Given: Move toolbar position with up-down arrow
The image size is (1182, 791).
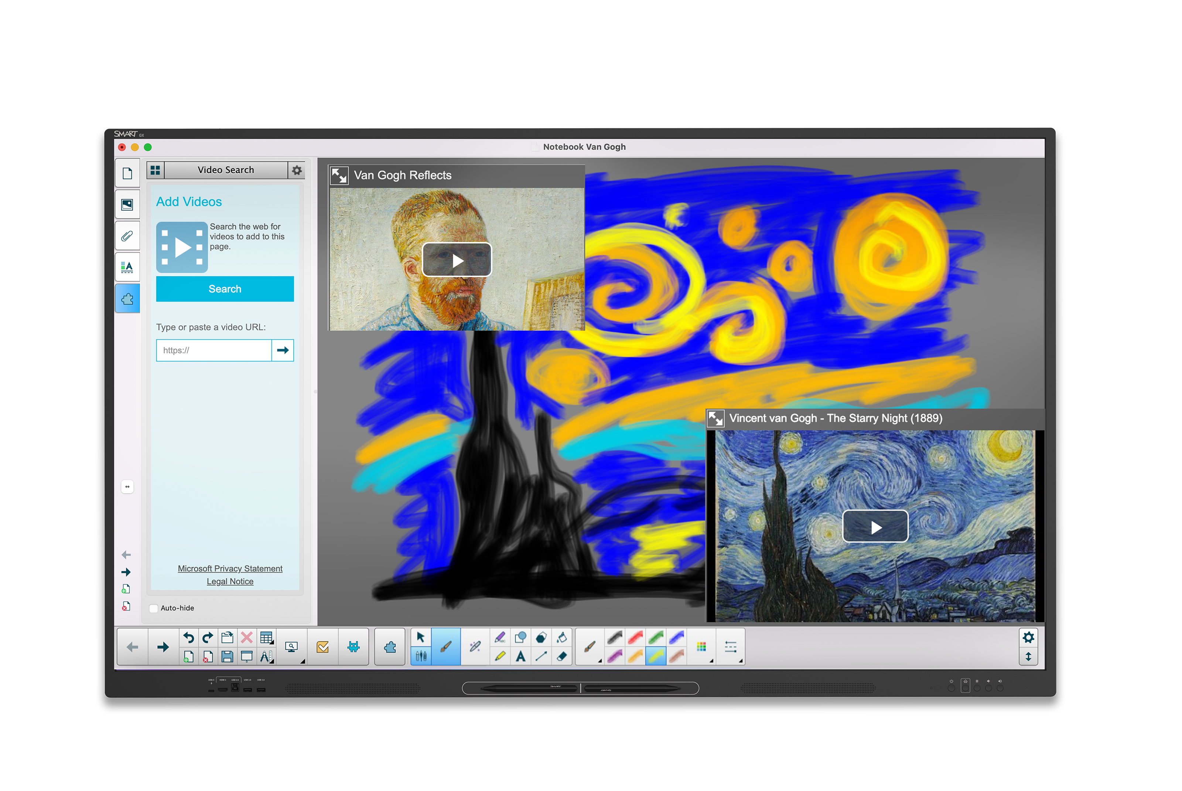Looking at the screenshot, I should (1028, 657).
